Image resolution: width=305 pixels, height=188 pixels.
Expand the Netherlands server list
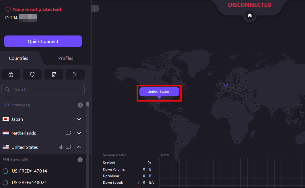[79, 133]
